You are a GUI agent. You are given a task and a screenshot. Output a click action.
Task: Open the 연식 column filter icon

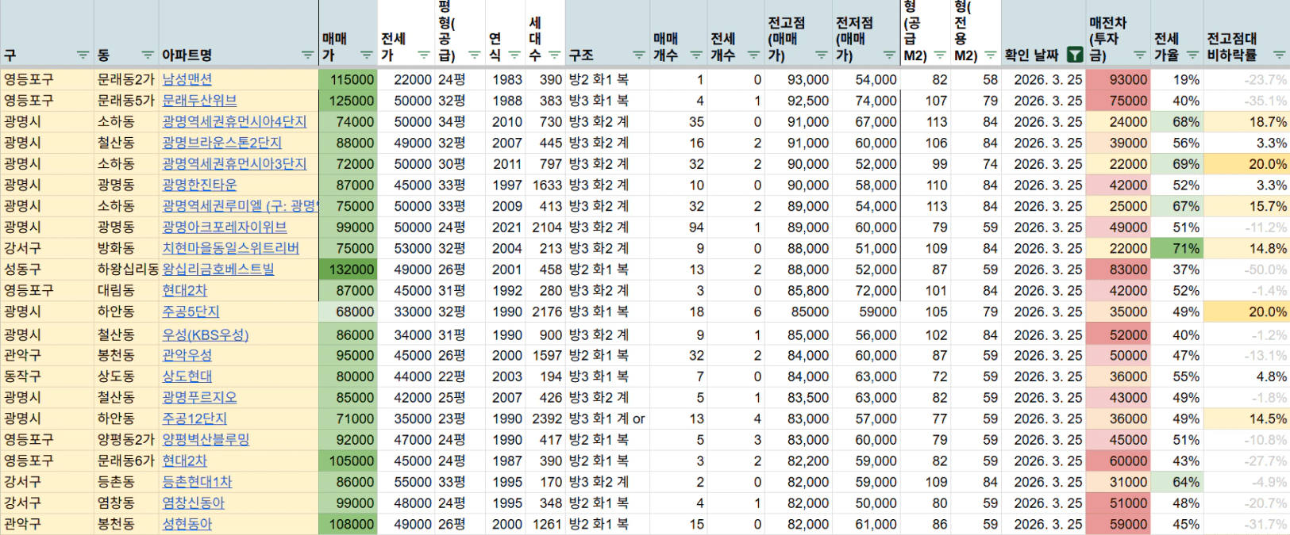(x=514, y=55)
